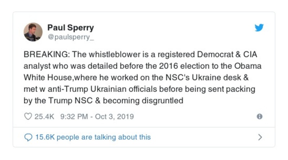Click the Twitter bird logo
Screen dimensions: 288x160
(x=259, y=28)
